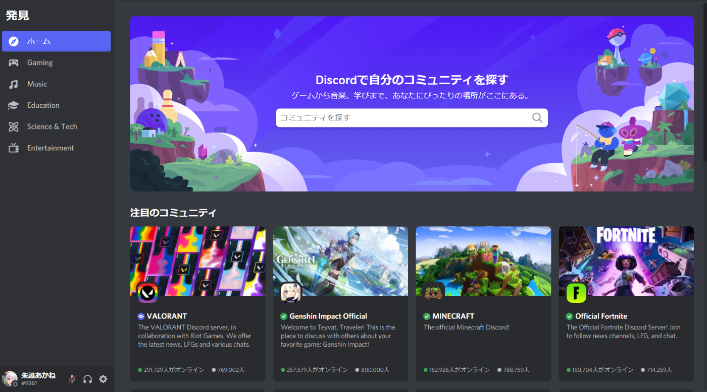Screen dimensions: 707x392
Task: Open the Gaming category
Action: (x=57, y=62)
